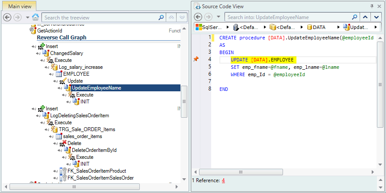
Task: Open reference link 4
Action: coord(223,180)
